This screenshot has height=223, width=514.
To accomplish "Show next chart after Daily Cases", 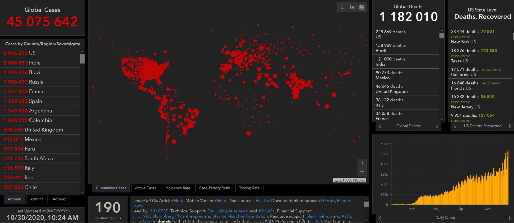I will click(510, 218).
